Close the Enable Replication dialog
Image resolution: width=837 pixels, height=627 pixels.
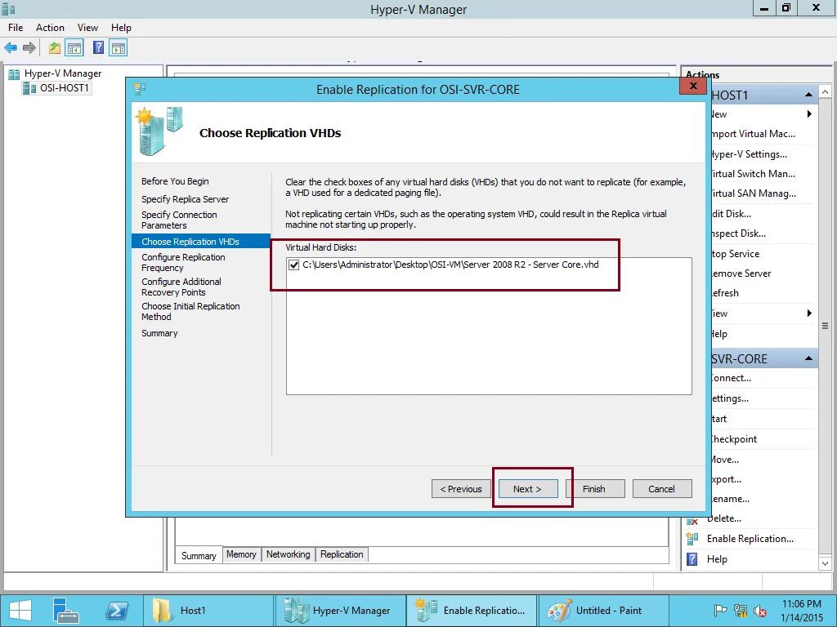click(x=693, y=86)
